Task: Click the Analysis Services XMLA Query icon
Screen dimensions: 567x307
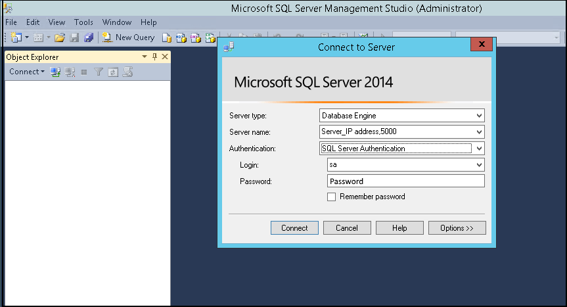Action: (x=210, y=37)
